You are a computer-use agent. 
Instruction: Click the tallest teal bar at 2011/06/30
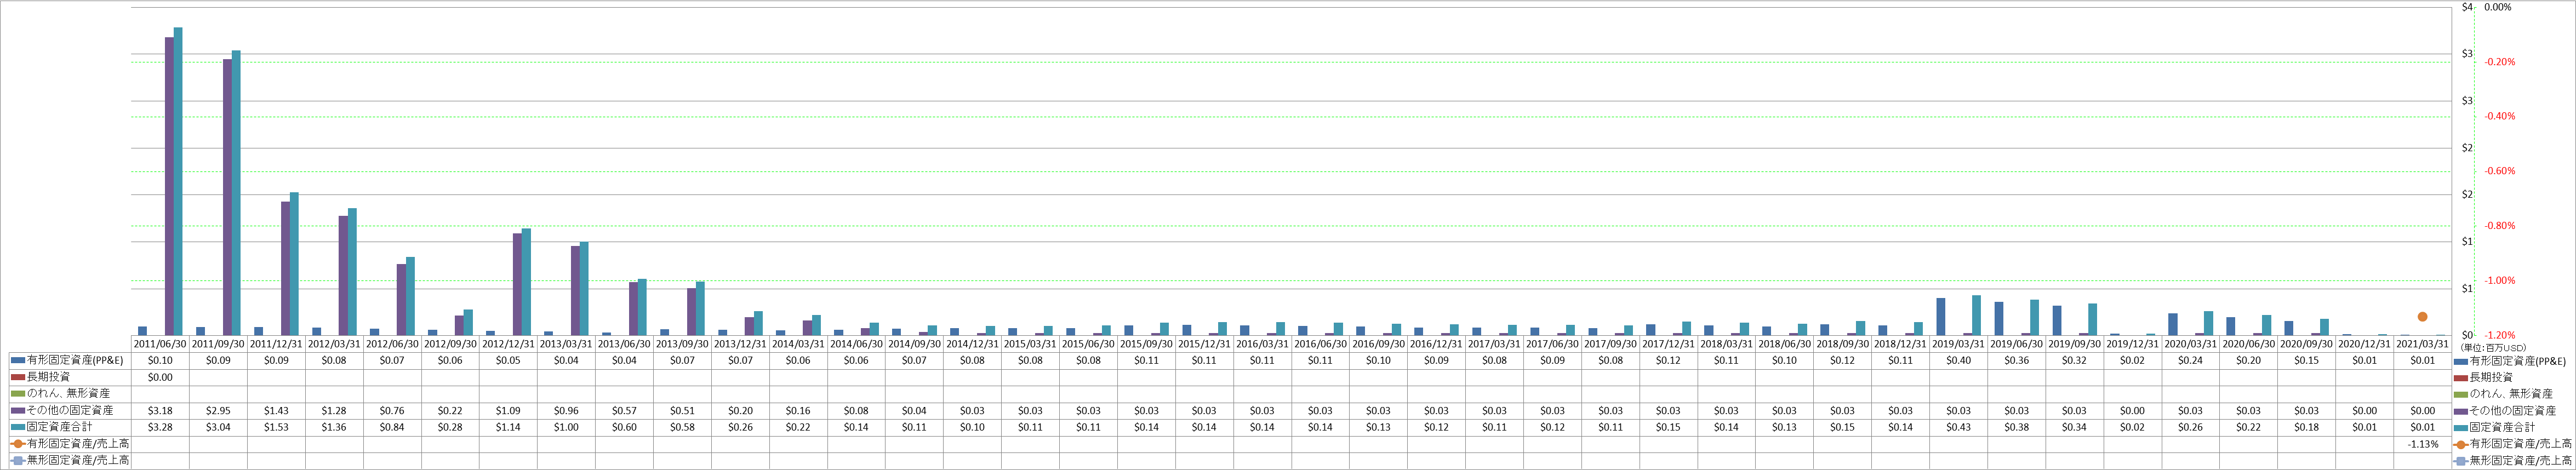pos(178,181)
